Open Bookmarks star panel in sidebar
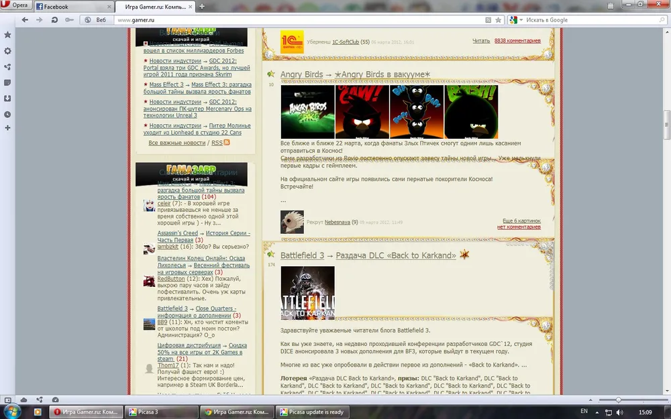The height and width of the screenshot is (419, 671). pyautogui.click(x=7, y=35)
